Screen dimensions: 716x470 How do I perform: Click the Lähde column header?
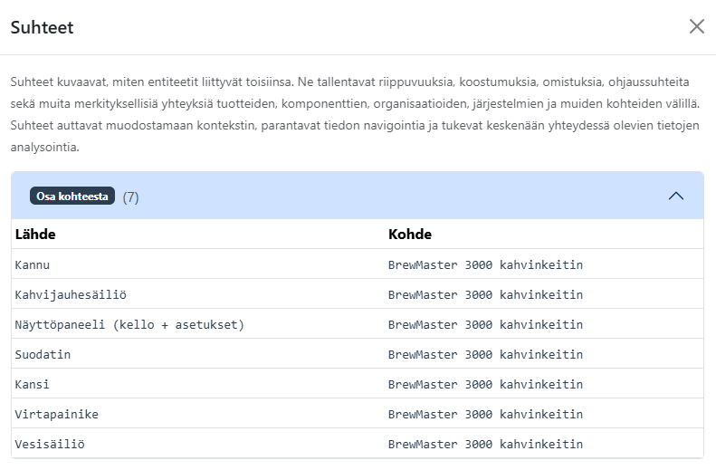pyautogui.click(x=35, y=235)
